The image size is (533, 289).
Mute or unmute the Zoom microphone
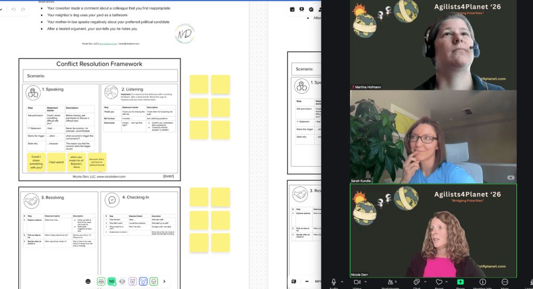point(334,282)
